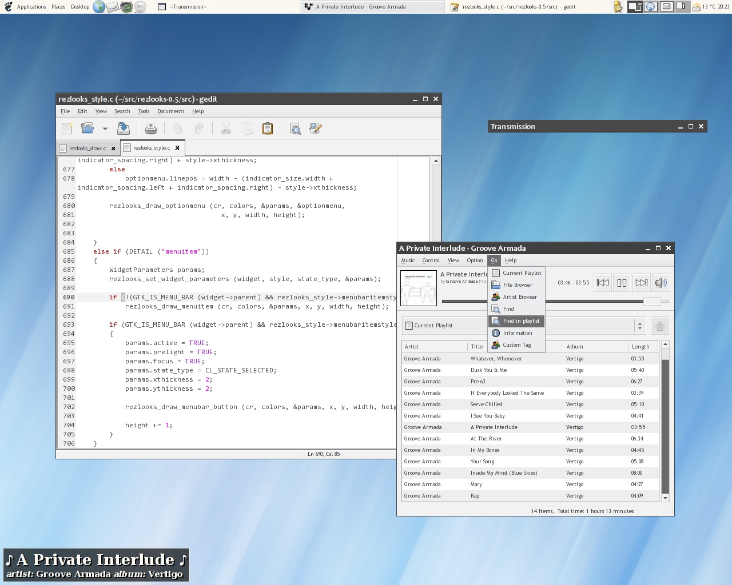The image size is (732, 585).
Task: Open the Control menu in the player
Action: [x=431, y=261]
